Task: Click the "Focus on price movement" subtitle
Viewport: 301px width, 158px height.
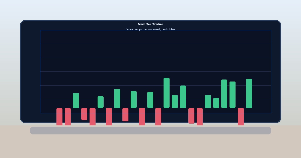Action: tap(150, 29)
